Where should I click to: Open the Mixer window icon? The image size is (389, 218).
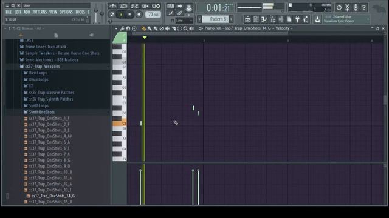pos(281,19)
